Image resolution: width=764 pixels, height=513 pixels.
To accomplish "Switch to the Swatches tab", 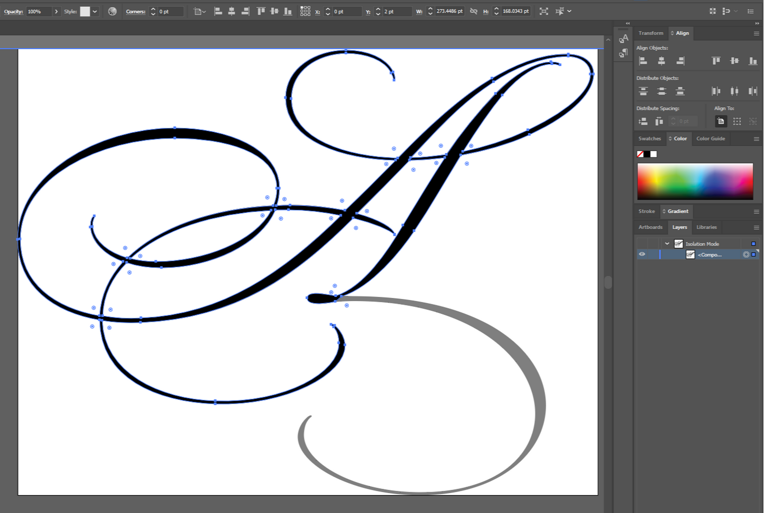I will pyautogui.click(x=649, y=138).
